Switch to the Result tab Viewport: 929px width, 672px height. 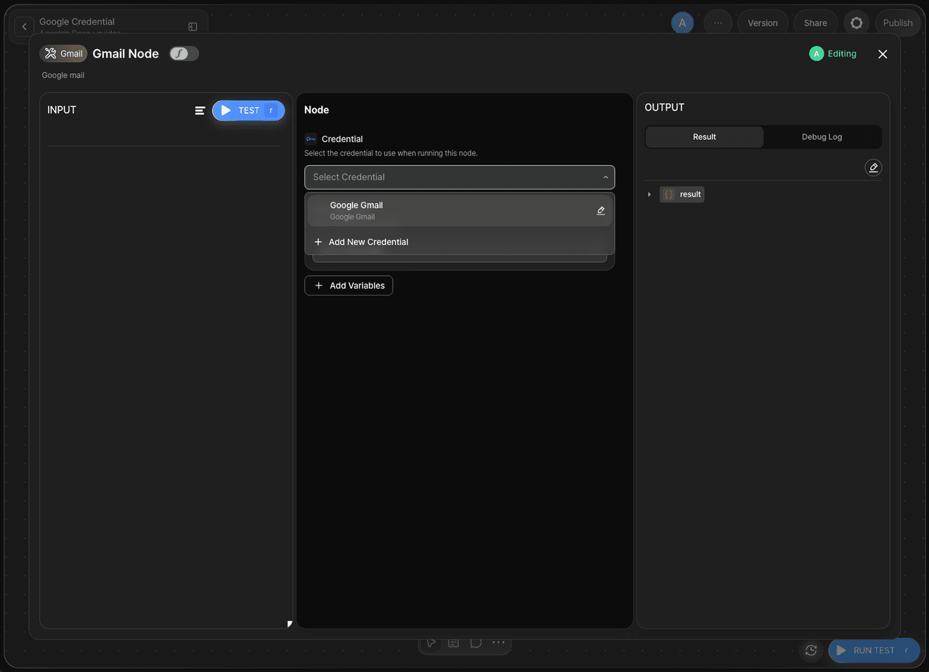pos(704,137)
